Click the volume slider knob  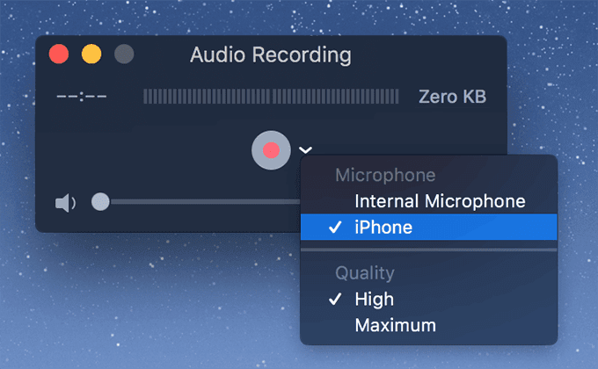[x=100, y=202]
